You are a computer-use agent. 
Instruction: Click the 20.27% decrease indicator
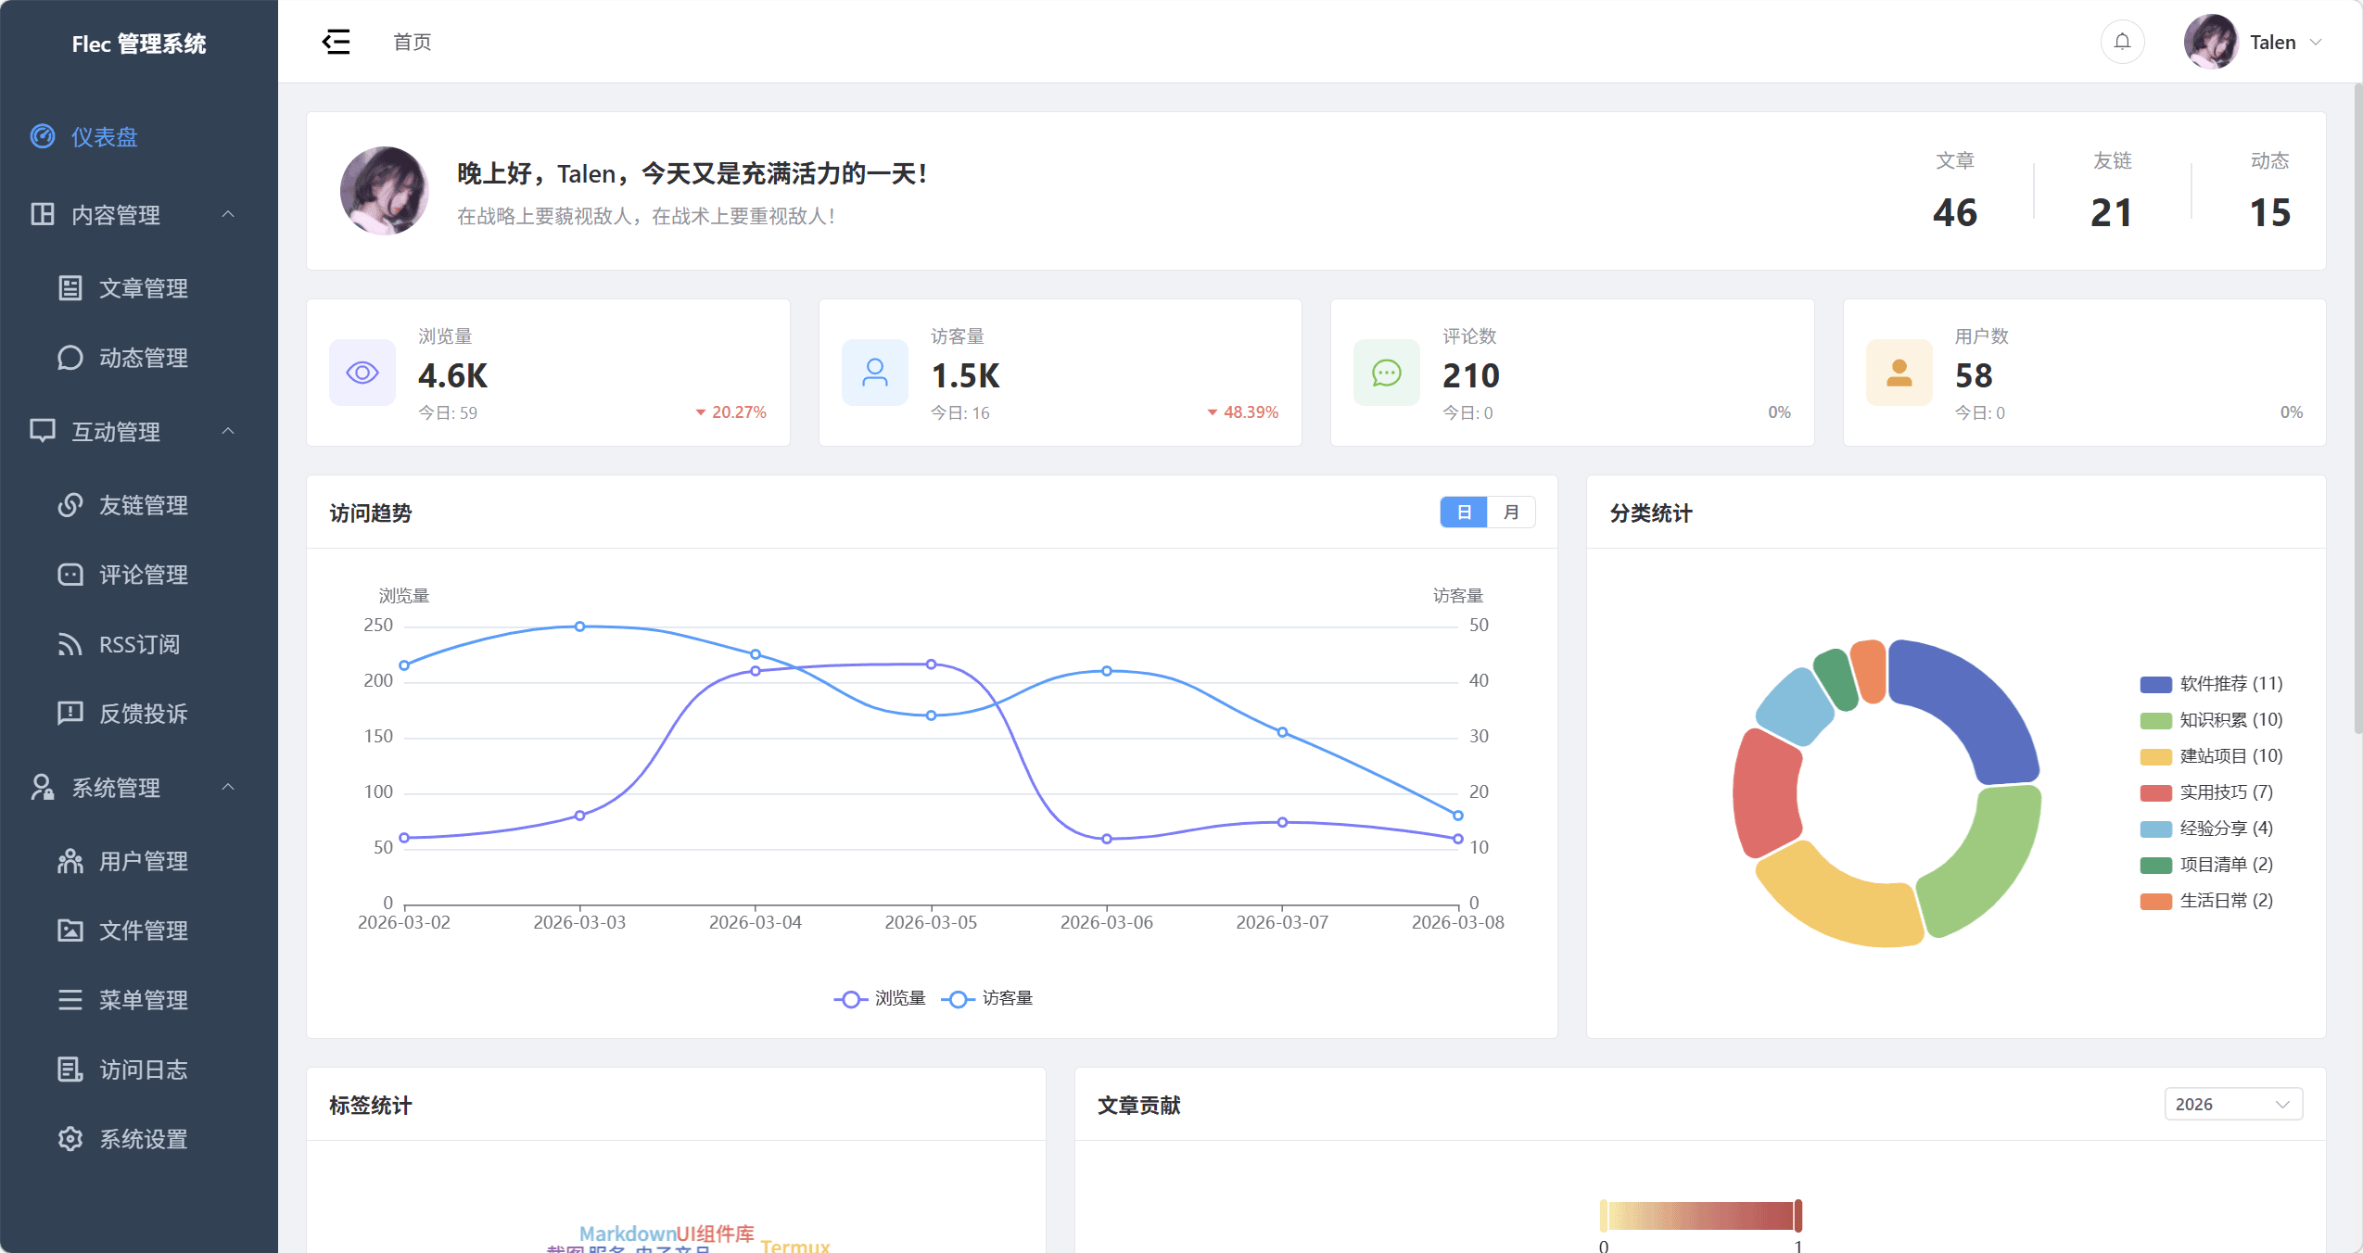730,412
